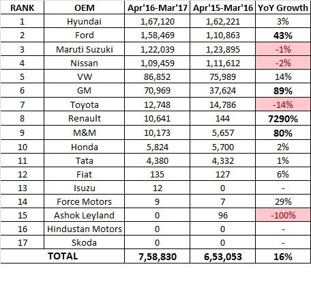Select Ford's 43% growth cell
Image resolution: width=311 pixels, height=299 pixels.
(x=283, y=35)
